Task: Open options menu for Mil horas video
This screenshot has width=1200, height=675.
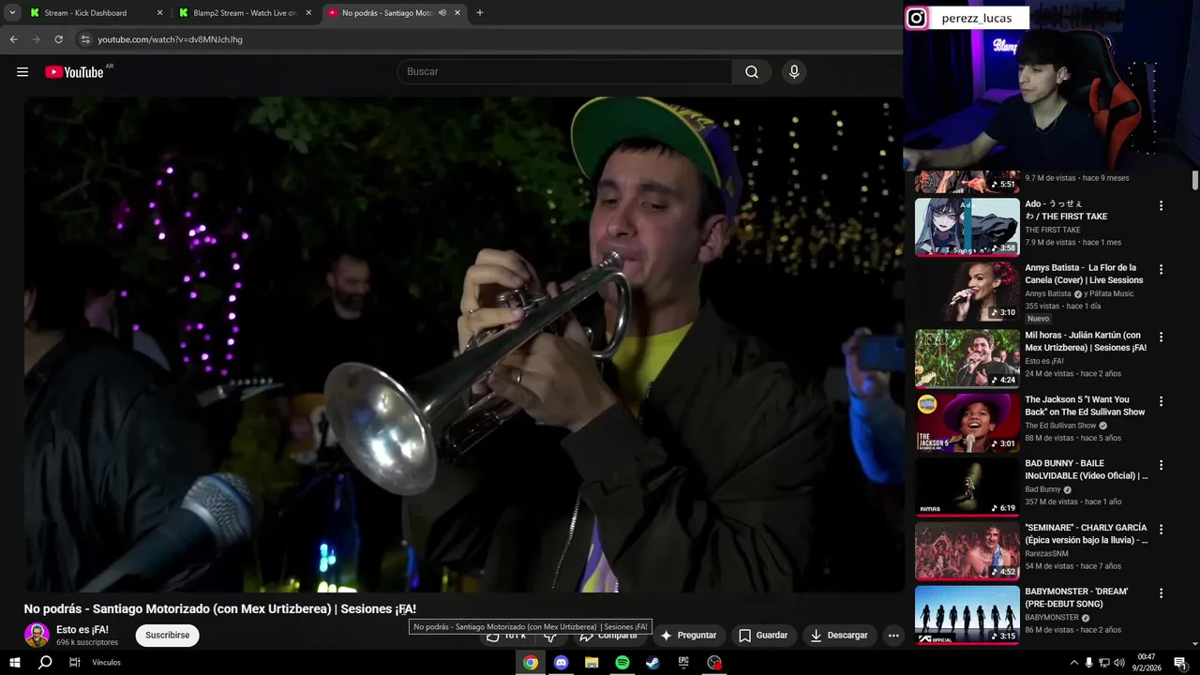Action: 1161,337
